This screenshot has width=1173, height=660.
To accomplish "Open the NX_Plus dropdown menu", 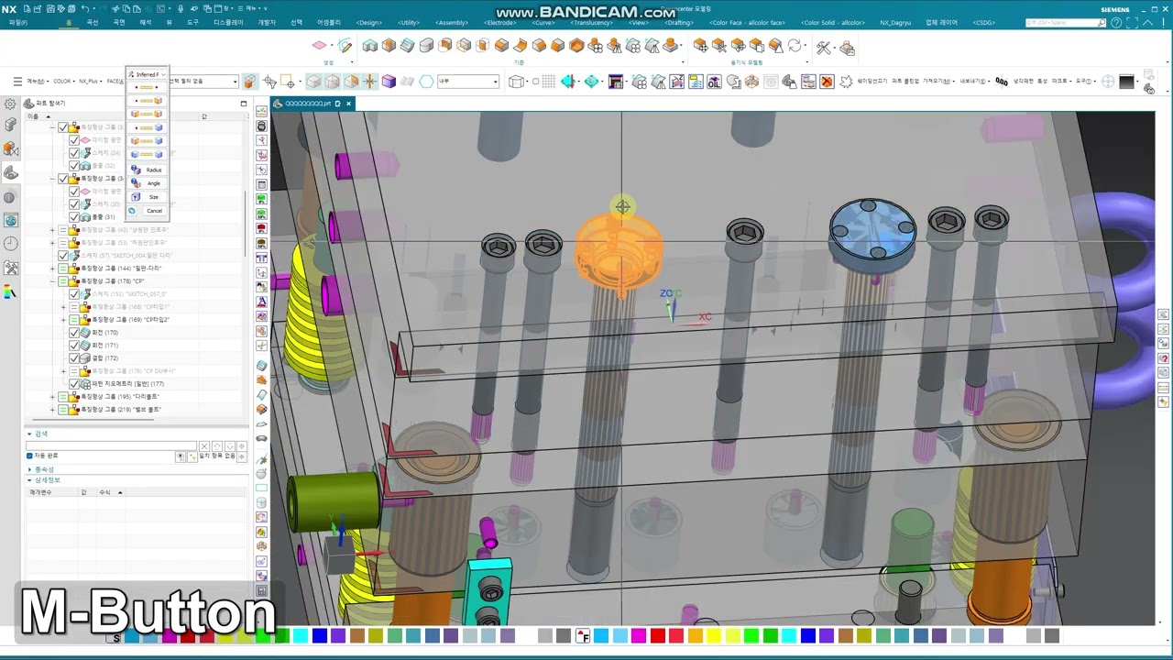I will coord(91,82).
